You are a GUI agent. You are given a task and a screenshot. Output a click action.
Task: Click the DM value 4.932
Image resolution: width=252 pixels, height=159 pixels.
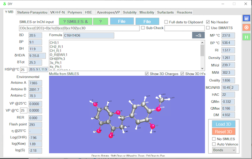[x=228, y=115]
